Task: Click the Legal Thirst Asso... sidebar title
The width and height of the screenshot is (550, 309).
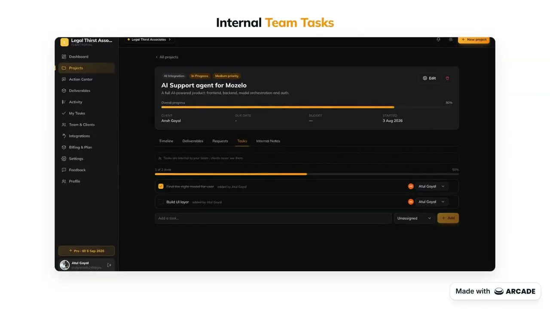Action: pyautogui.click(x=92, y=40)
